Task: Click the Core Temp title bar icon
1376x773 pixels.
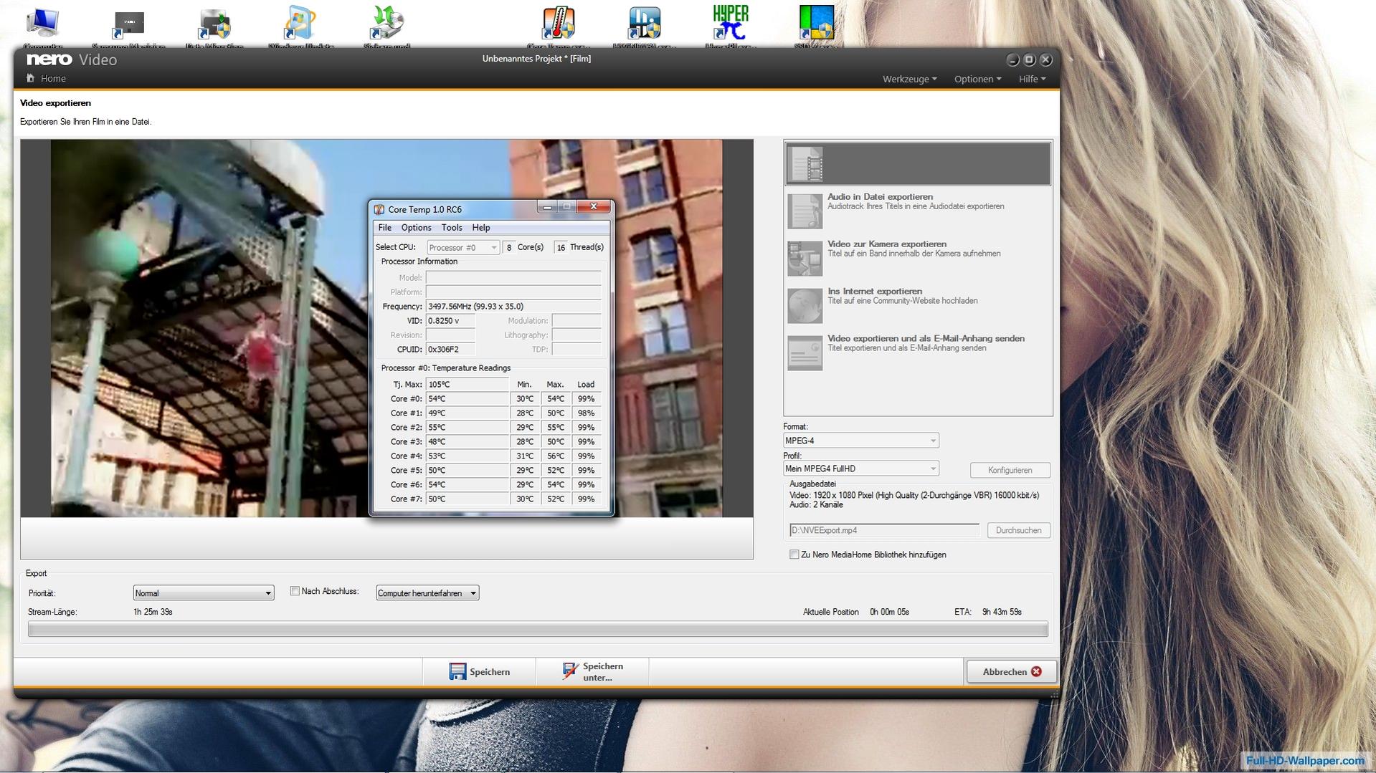Action: (379, 209)
